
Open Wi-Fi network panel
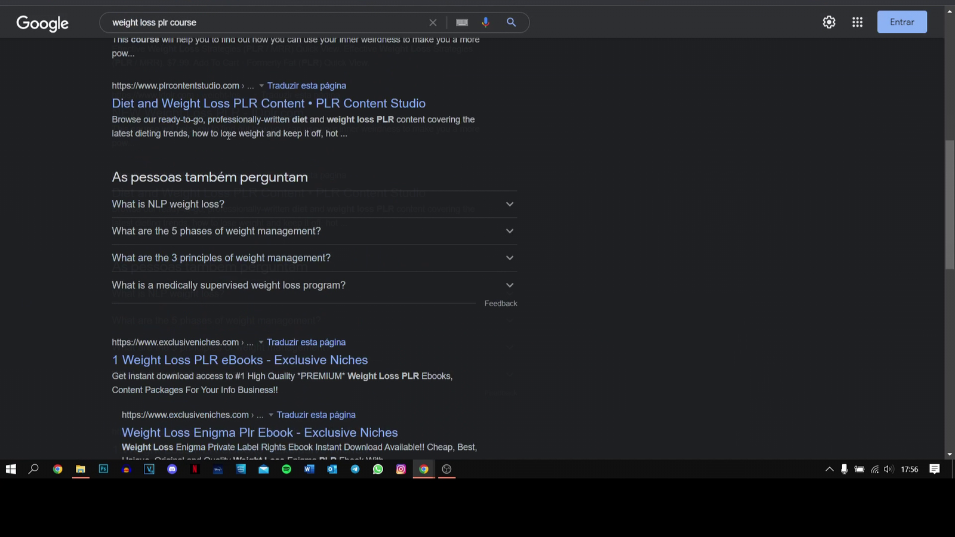[x=874, y=469]
